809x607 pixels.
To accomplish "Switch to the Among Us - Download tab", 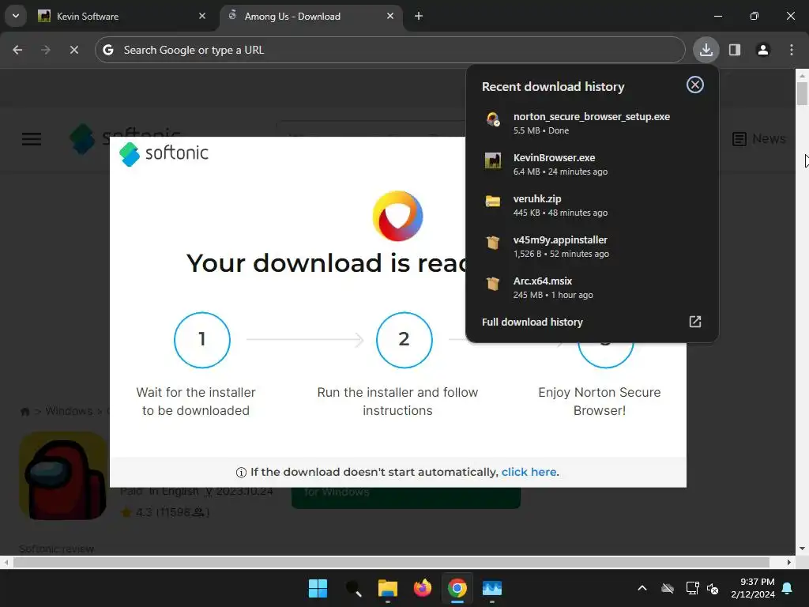I will (x=311, y=17).
